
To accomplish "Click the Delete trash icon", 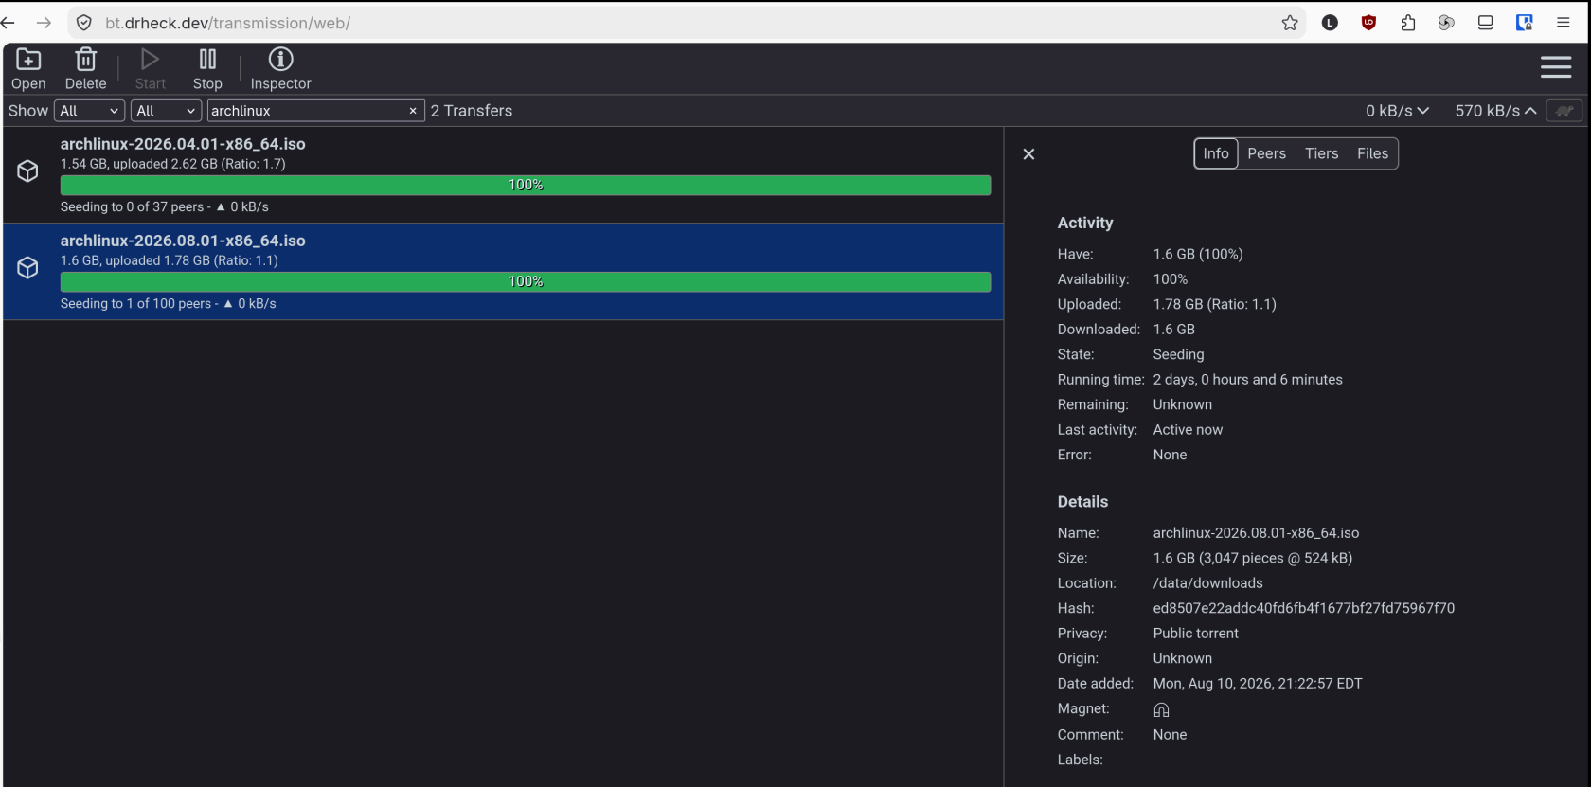I will coord(85,69).
